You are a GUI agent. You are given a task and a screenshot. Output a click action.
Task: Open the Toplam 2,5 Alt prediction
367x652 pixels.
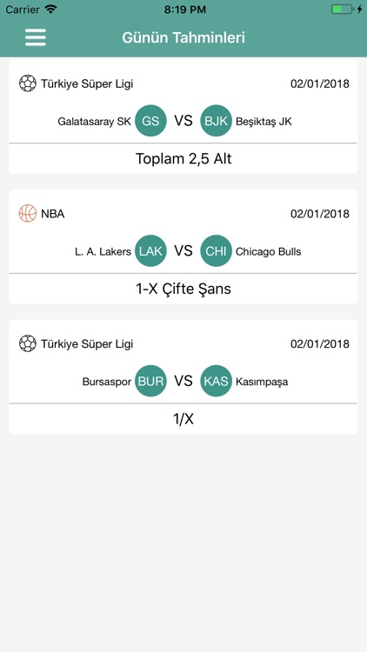(183, 159)
